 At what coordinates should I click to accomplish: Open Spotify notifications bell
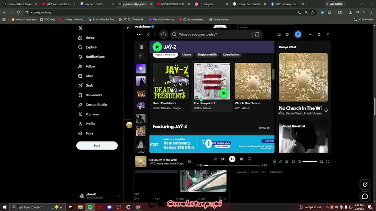click(279, 34)
